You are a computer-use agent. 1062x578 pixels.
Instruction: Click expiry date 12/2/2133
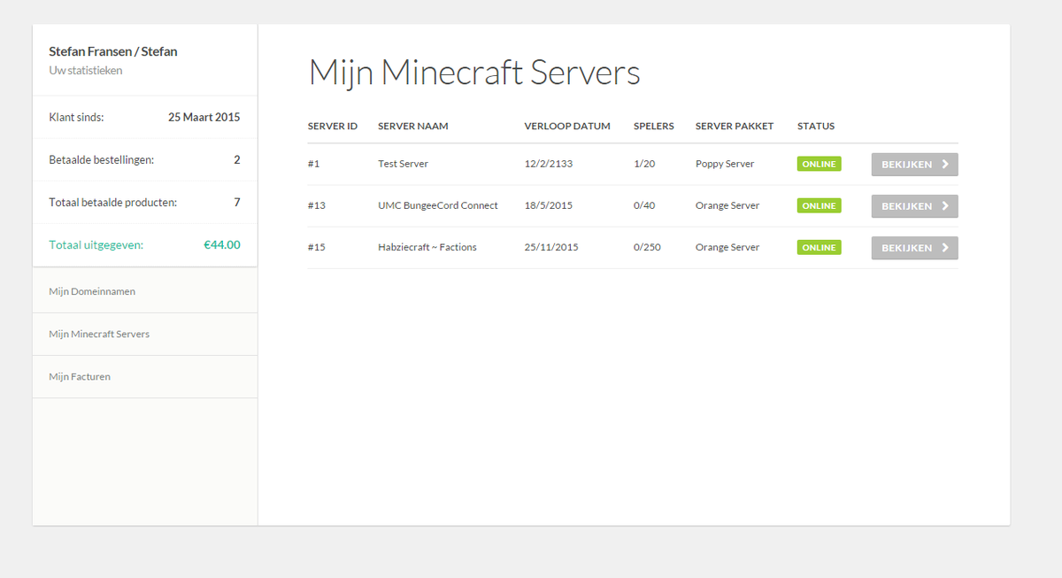pos(548,164)
